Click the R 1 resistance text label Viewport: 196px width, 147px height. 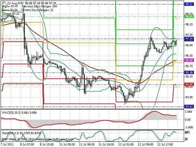pos(178,19)
